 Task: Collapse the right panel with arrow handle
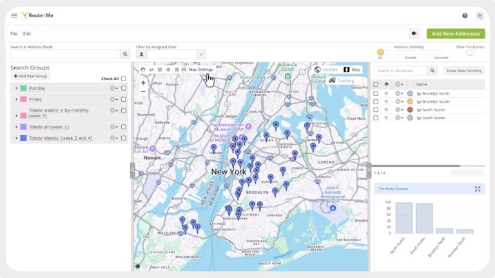369,171
